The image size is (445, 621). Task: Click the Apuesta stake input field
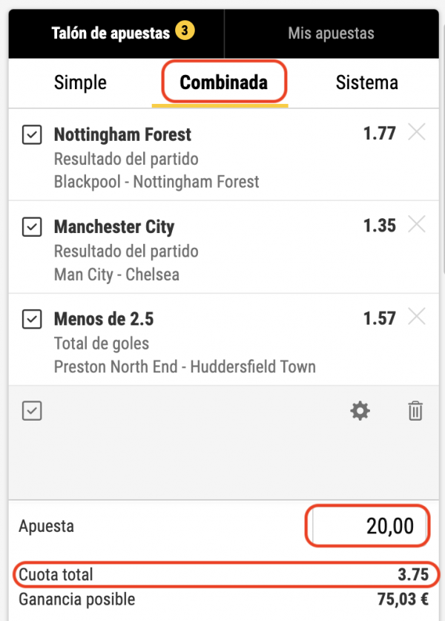pos(369,527)
